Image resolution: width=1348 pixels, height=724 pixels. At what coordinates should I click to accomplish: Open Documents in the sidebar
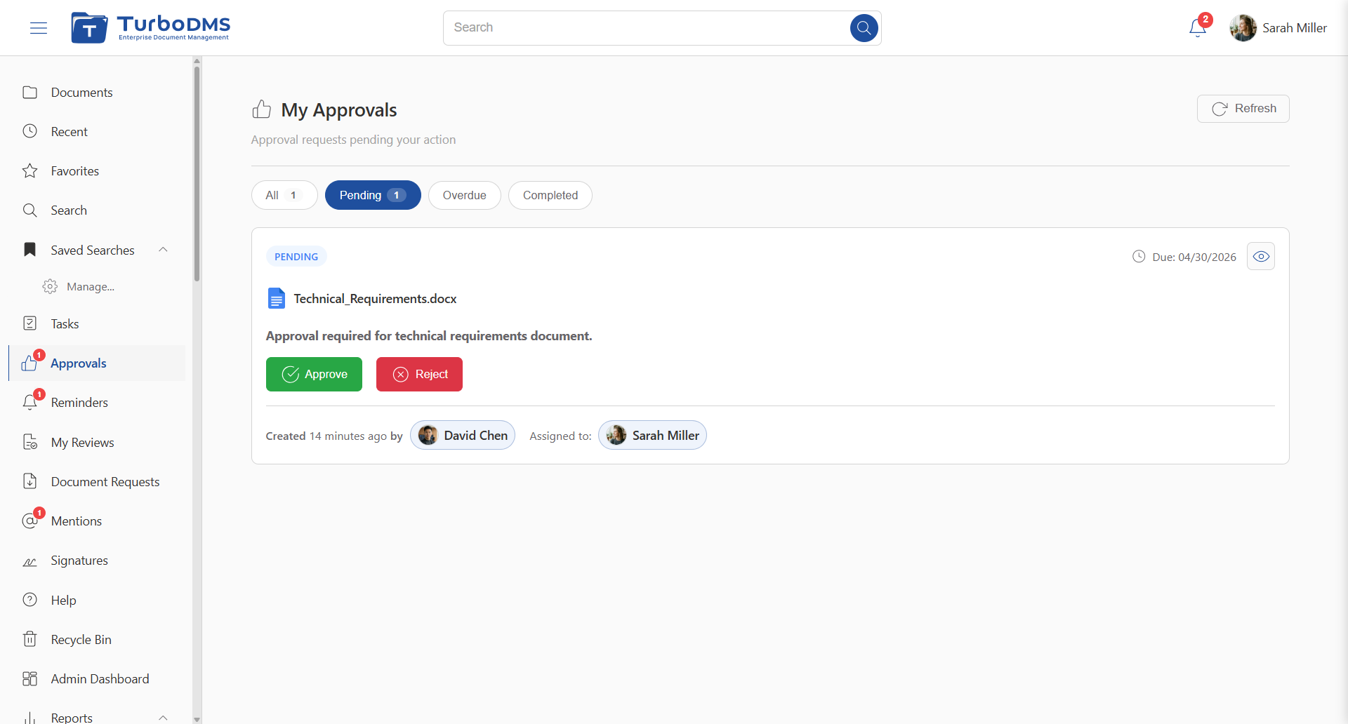(97, 93)
